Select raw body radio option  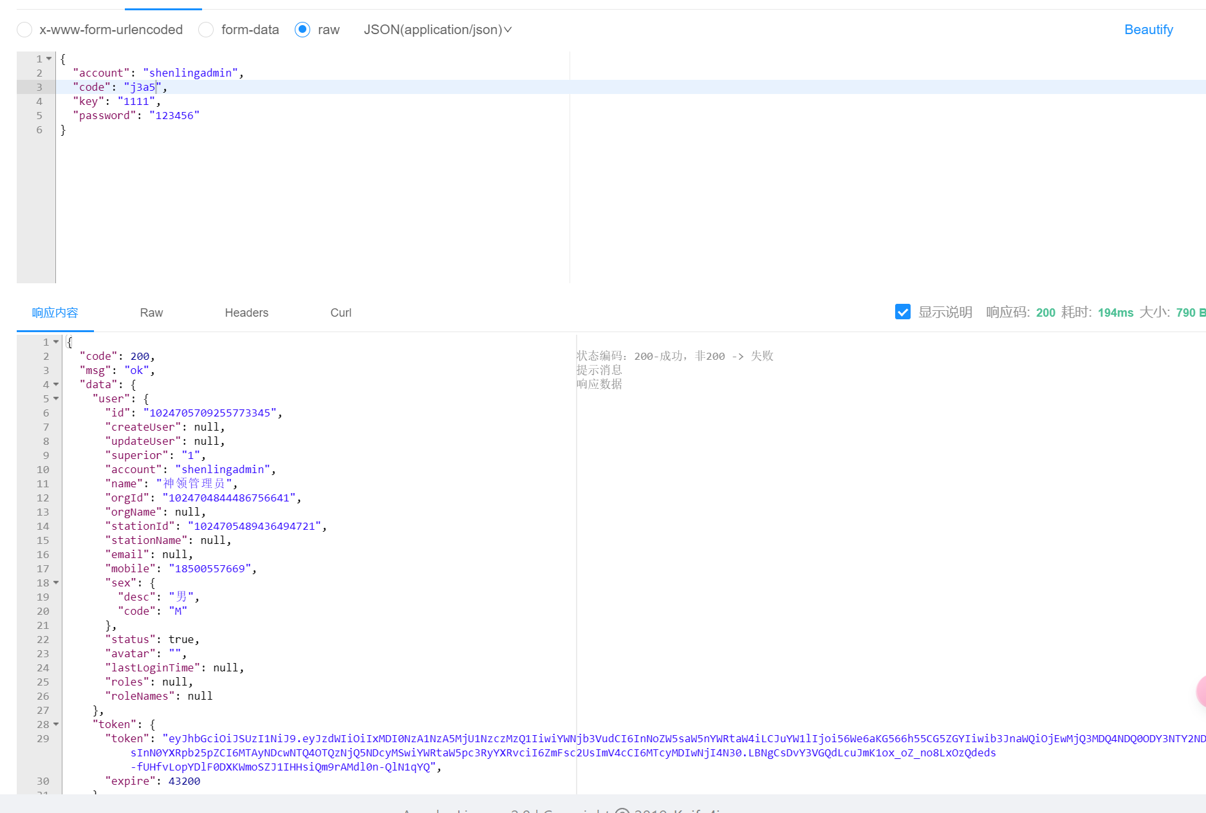click(302, 30)
